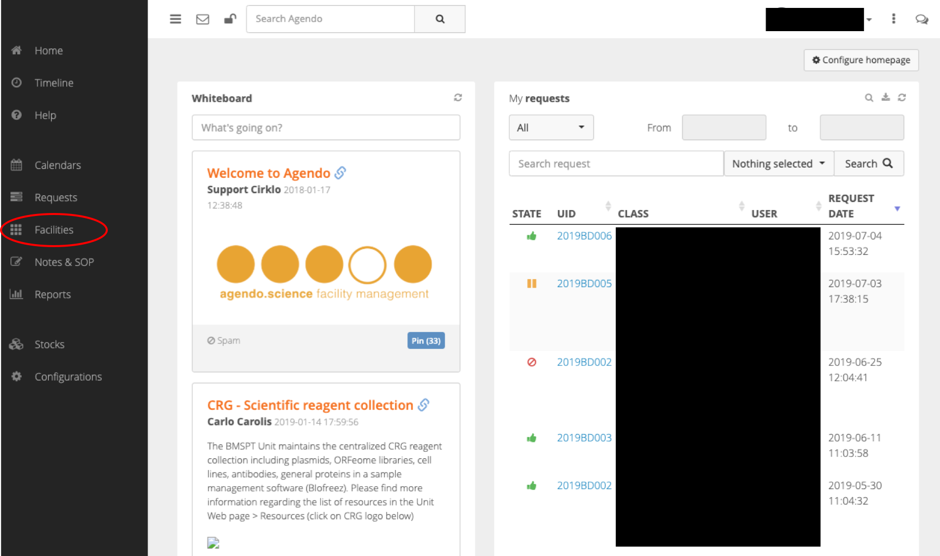This screenshot has height=556, width=940.
Task: Sort by REQUEST DATE arrow
Action: tap(897, 209)
